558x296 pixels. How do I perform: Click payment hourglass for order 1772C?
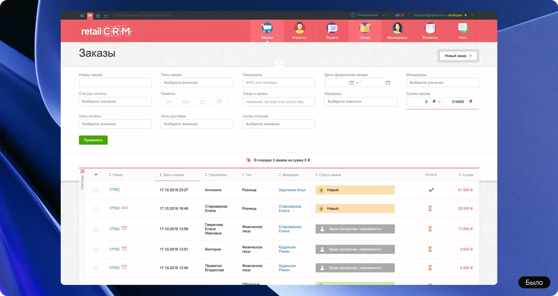tap(430, 268)
